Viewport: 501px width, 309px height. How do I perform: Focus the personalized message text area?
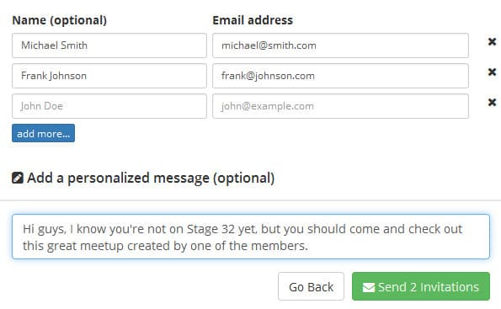coord(251,237)
